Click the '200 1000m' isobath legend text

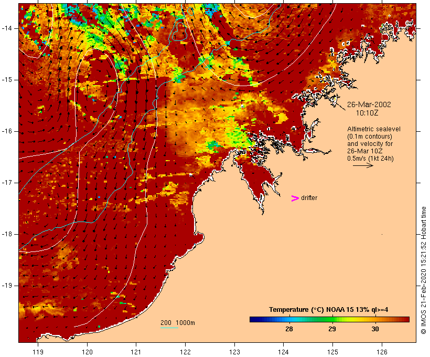(178, 323)
